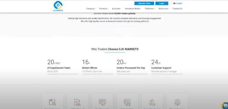Viewport: 228px width, 109px height.
Task: Click the Login button
Action: point(162,3)
